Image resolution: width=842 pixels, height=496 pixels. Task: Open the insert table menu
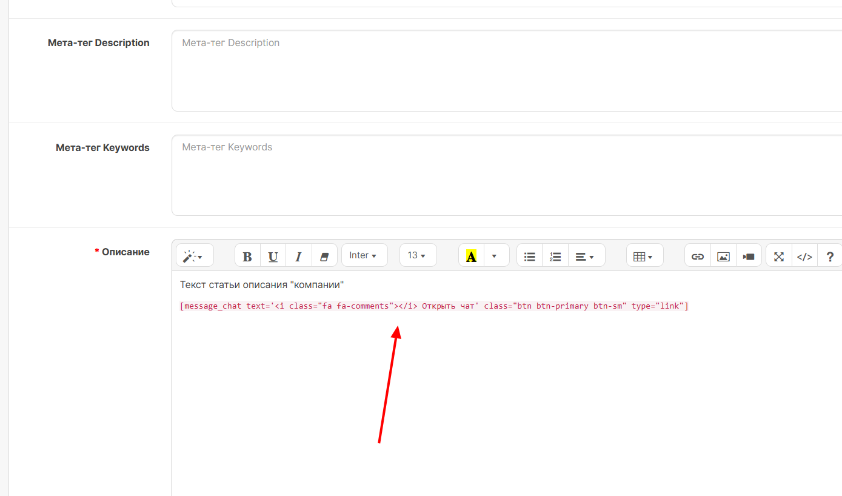coord(643,256)
